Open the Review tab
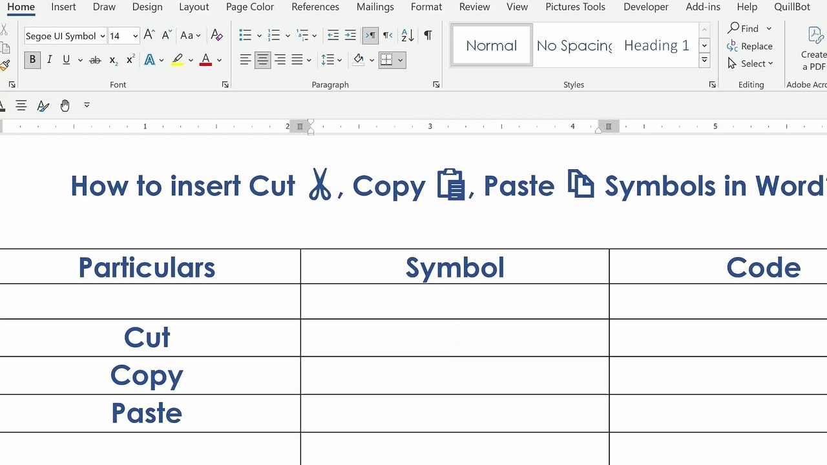 [x=474, y=7]
